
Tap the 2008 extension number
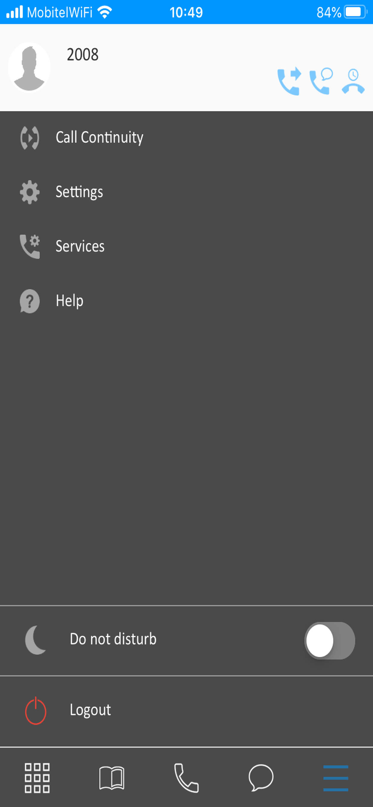[x=82, y=55]
